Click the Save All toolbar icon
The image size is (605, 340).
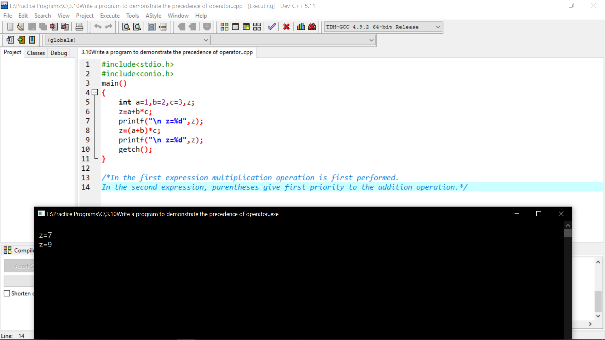[x=43, y=27]
